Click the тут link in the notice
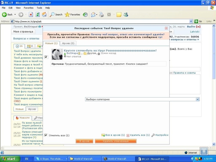 click(160, 37)
